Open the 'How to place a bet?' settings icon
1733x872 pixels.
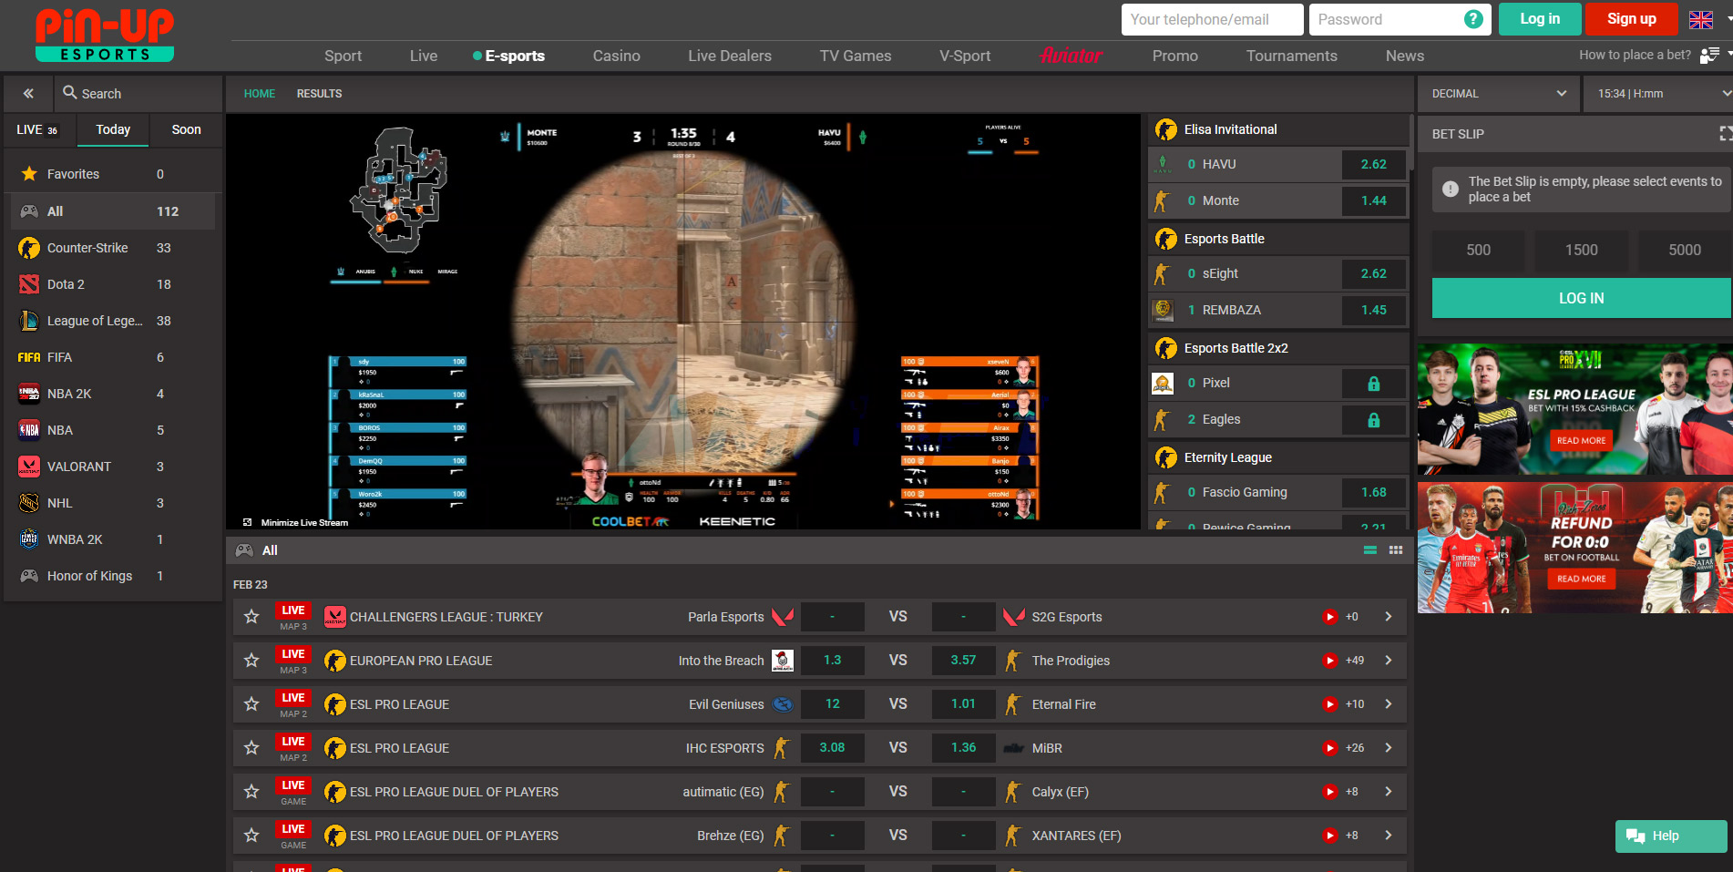[x=1709, y=56]
